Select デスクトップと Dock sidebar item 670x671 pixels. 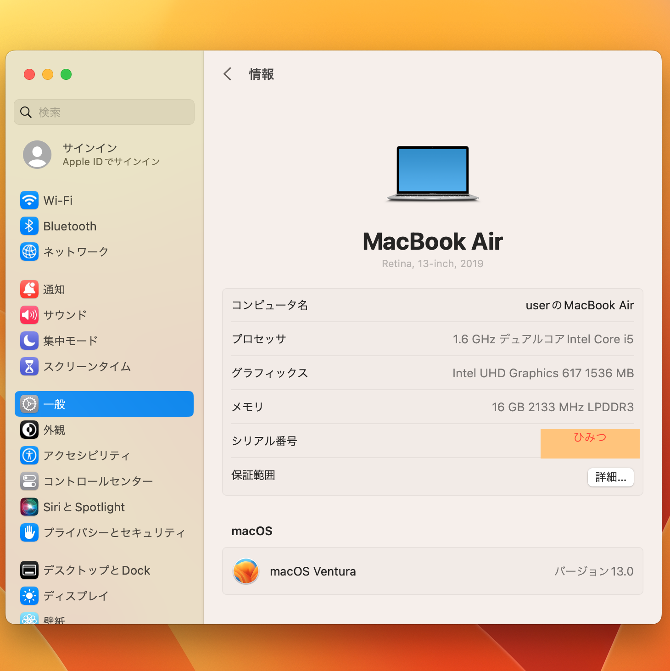click(x=96, y=570)
